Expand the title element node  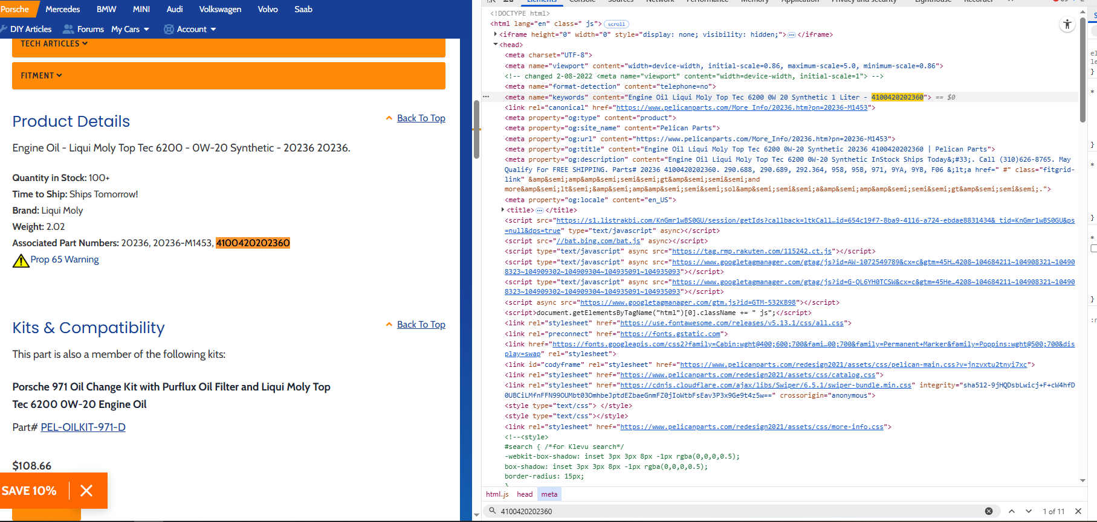pyautogui.click(x=503, y=210)
